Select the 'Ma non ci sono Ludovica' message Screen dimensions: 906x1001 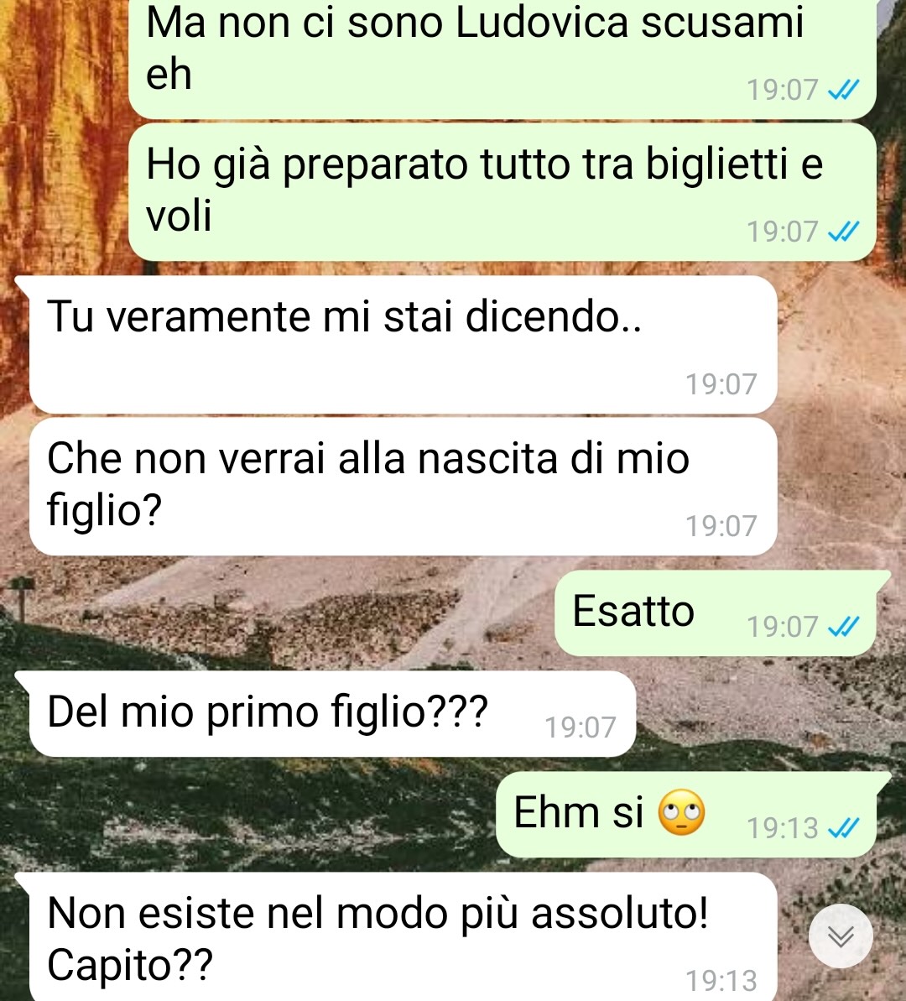tap(502, 57)
